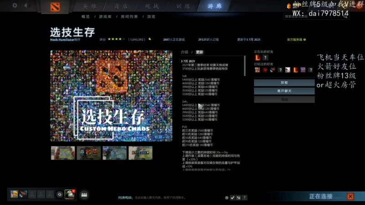365x205 pixels.
Task: Click the flaming L avatar under 正在玩的好友
Action: 257,57
